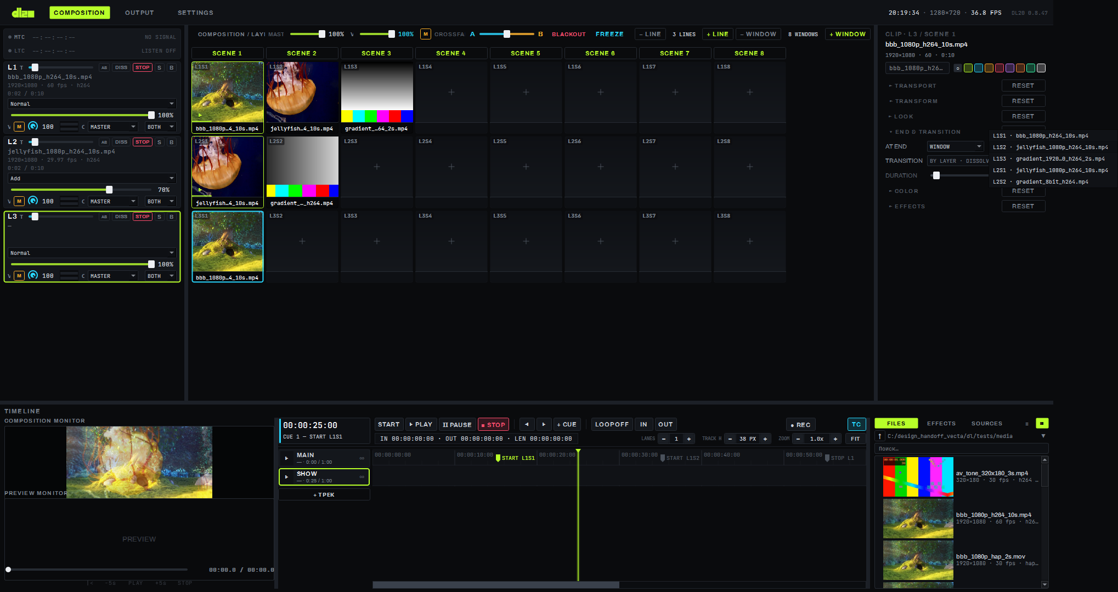Open the AT END WINDOW dropdown
Screen dimensions: 1118x592
(x=955, y=146)
